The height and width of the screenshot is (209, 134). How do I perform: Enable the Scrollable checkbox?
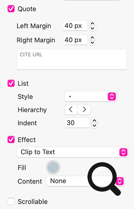11,201
